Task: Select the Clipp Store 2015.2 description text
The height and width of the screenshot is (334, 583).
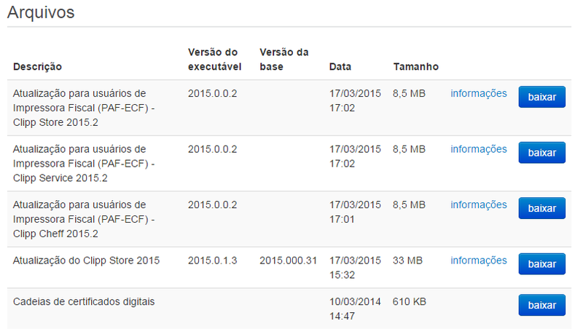Action: (85, 108)
